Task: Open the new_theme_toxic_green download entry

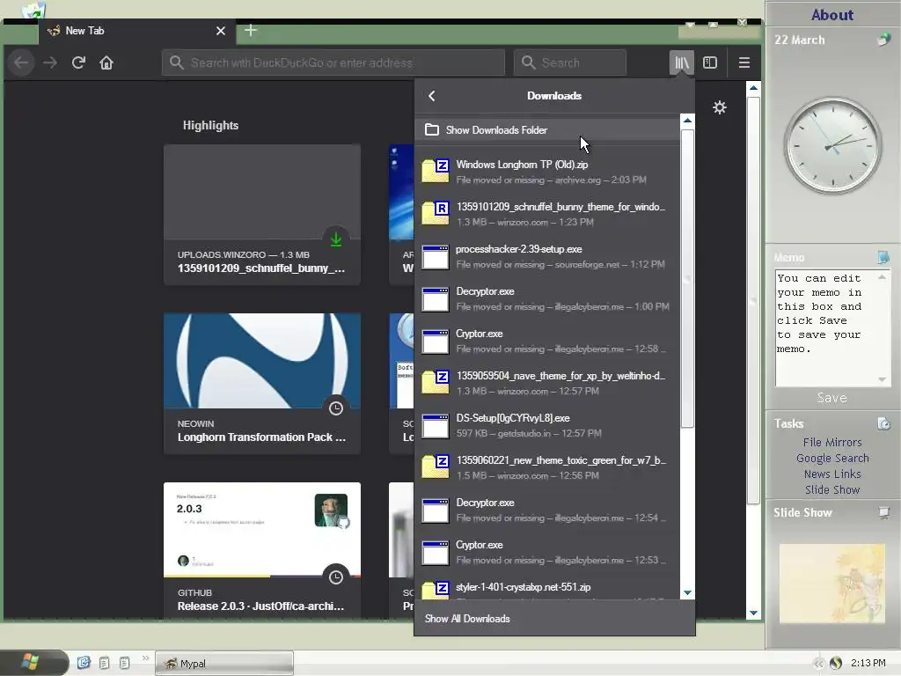Action: [x=547, y=467]
